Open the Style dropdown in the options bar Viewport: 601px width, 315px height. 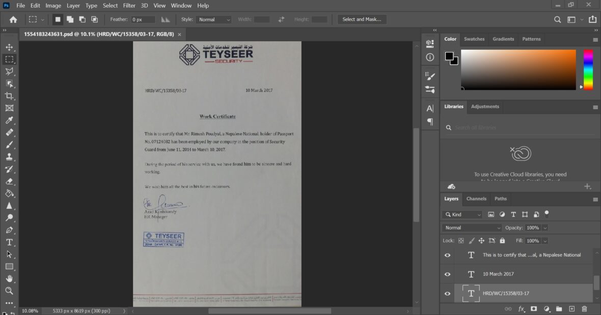213,19
